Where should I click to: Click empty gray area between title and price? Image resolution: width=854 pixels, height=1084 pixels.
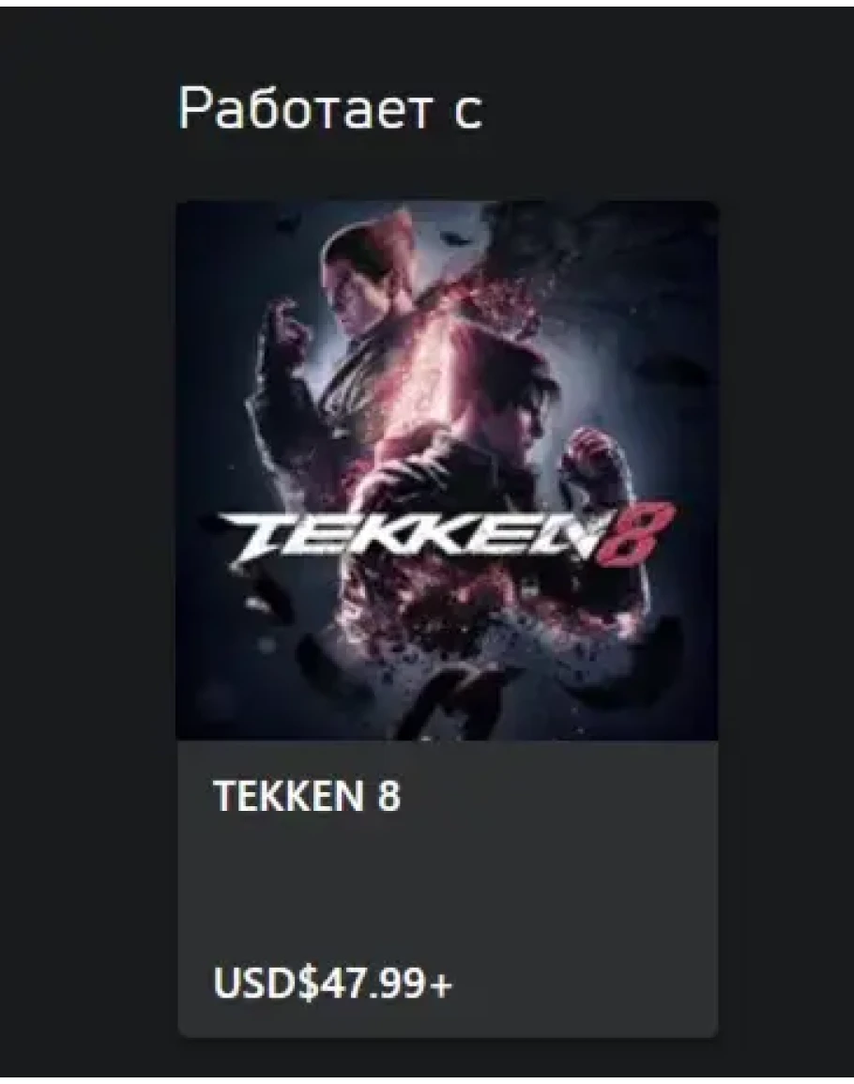pyautogui.click(x=448, y=889)
